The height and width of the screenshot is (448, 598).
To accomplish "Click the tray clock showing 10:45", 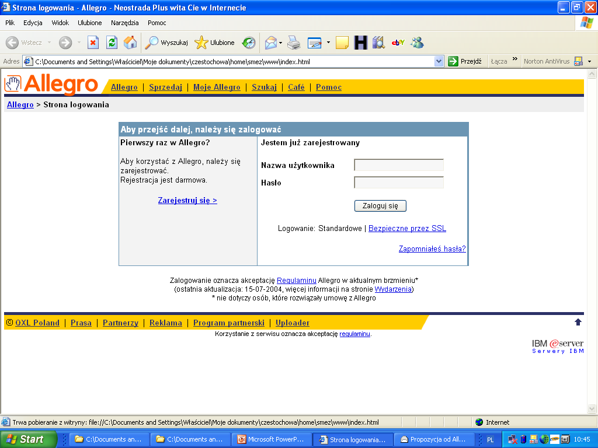I will pos(582,439).
